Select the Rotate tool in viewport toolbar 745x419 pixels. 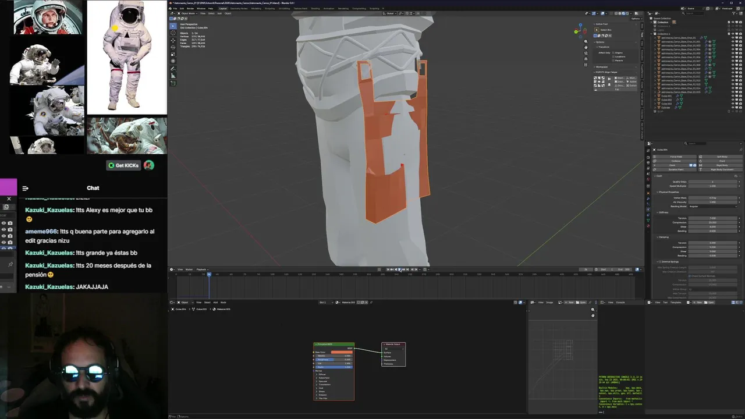173,47
